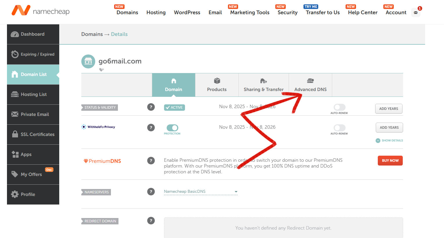This screenshot has height=238, width=444.
Task: Open the Namecheap BasicDNS nameservers dropdown
Action: point(201,192)
